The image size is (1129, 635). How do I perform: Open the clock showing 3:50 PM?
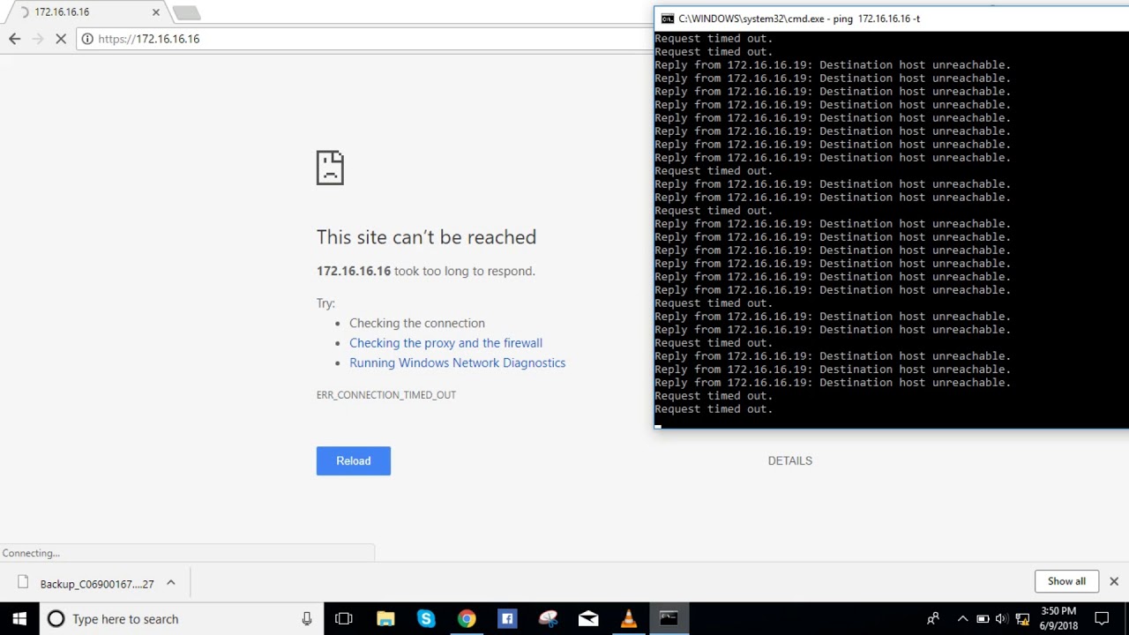[x=1058, y=619]
